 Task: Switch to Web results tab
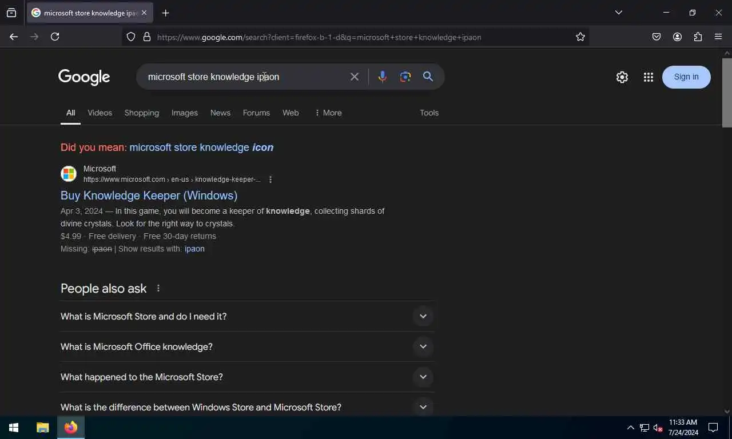291,113
